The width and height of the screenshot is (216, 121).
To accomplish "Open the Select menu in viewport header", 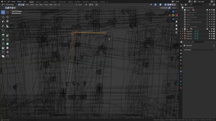I will click(x=32, y=5).
